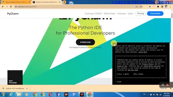Switch to the Python Release Python 3.8.5 tab
Image resolution: width=173 pixels, height=97 pixels.
tap(16, 2)
